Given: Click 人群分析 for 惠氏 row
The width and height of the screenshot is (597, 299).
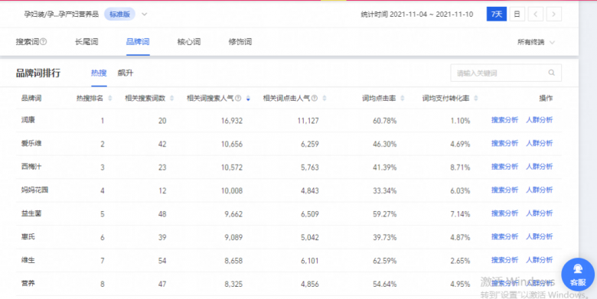Looking at the screenshot, I should (x=539, y=236).
